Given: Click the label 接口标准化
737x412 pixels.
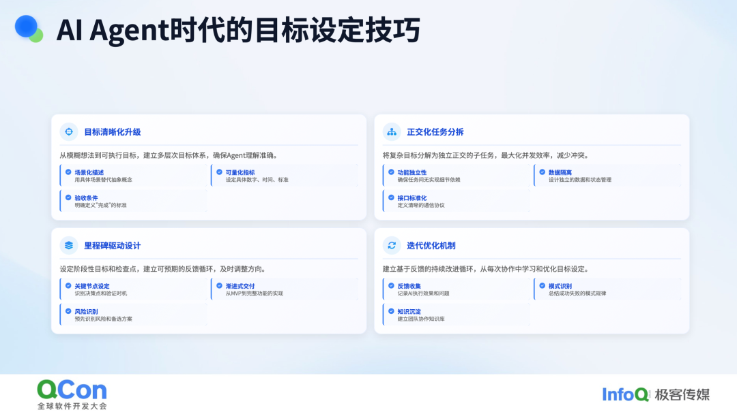Looking at the screenshot, I should [x=412, y=197].
